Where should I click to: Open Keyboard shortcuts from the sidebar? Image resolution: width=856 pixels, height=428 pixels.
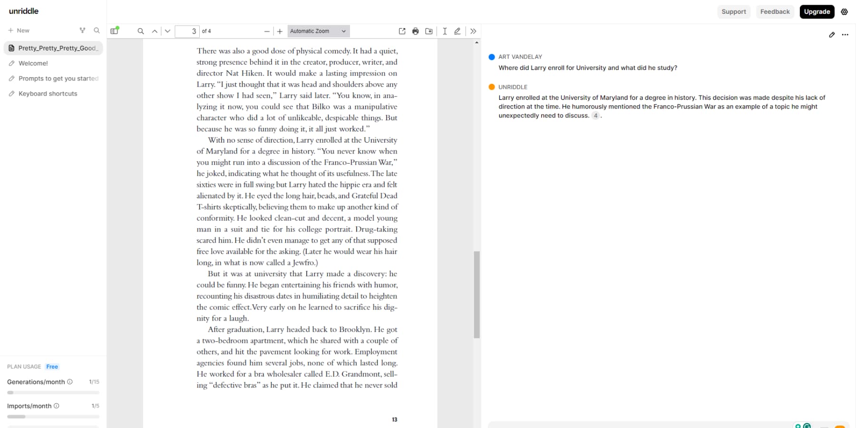48,93
